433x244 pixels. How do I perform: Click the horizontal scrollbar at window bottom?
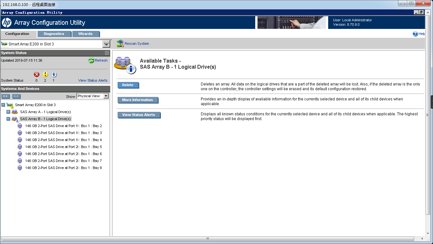[x=207, y=239]
